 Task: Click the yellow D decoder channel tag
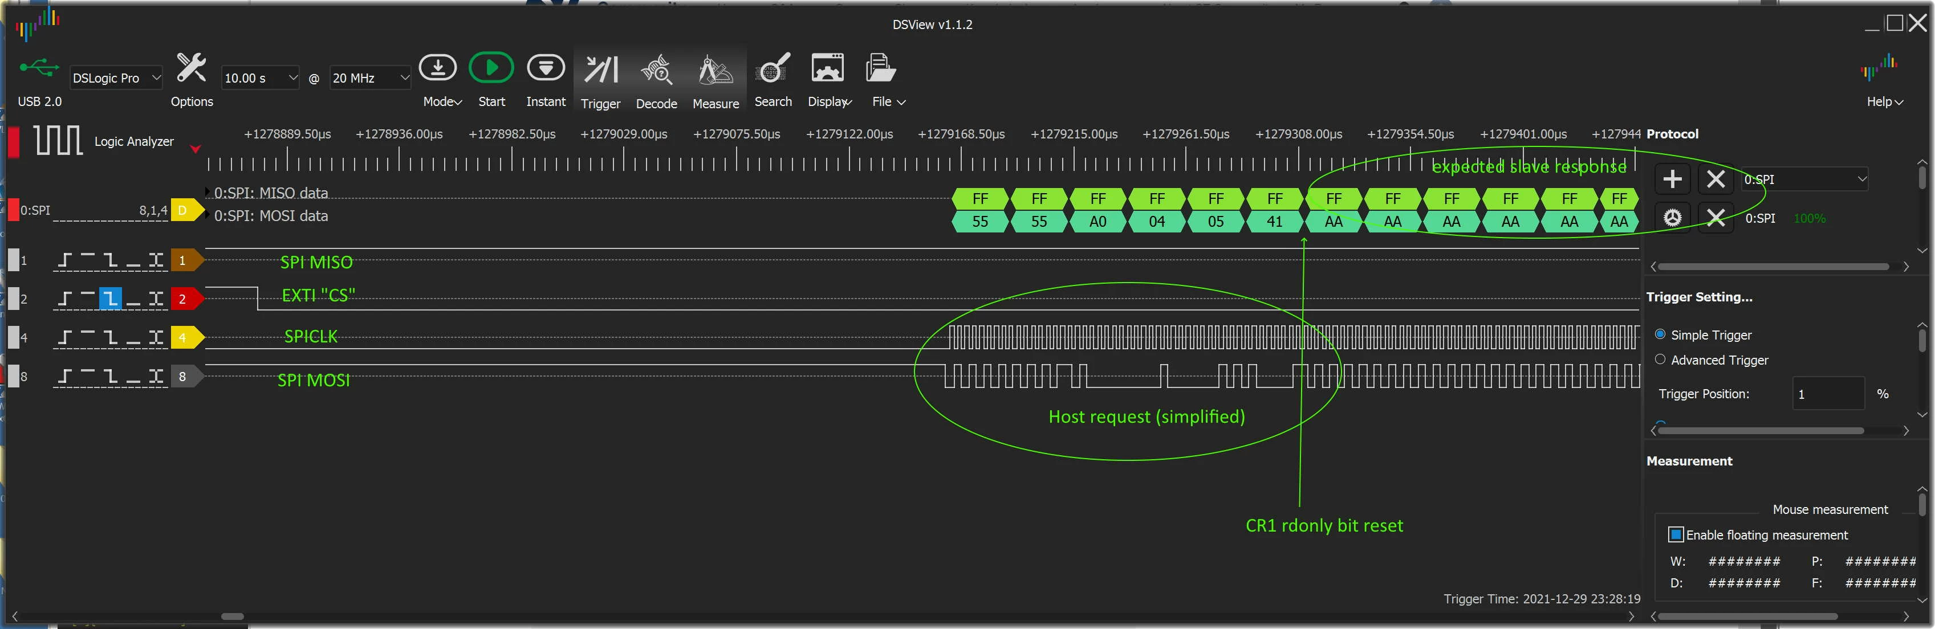[186, 210]
